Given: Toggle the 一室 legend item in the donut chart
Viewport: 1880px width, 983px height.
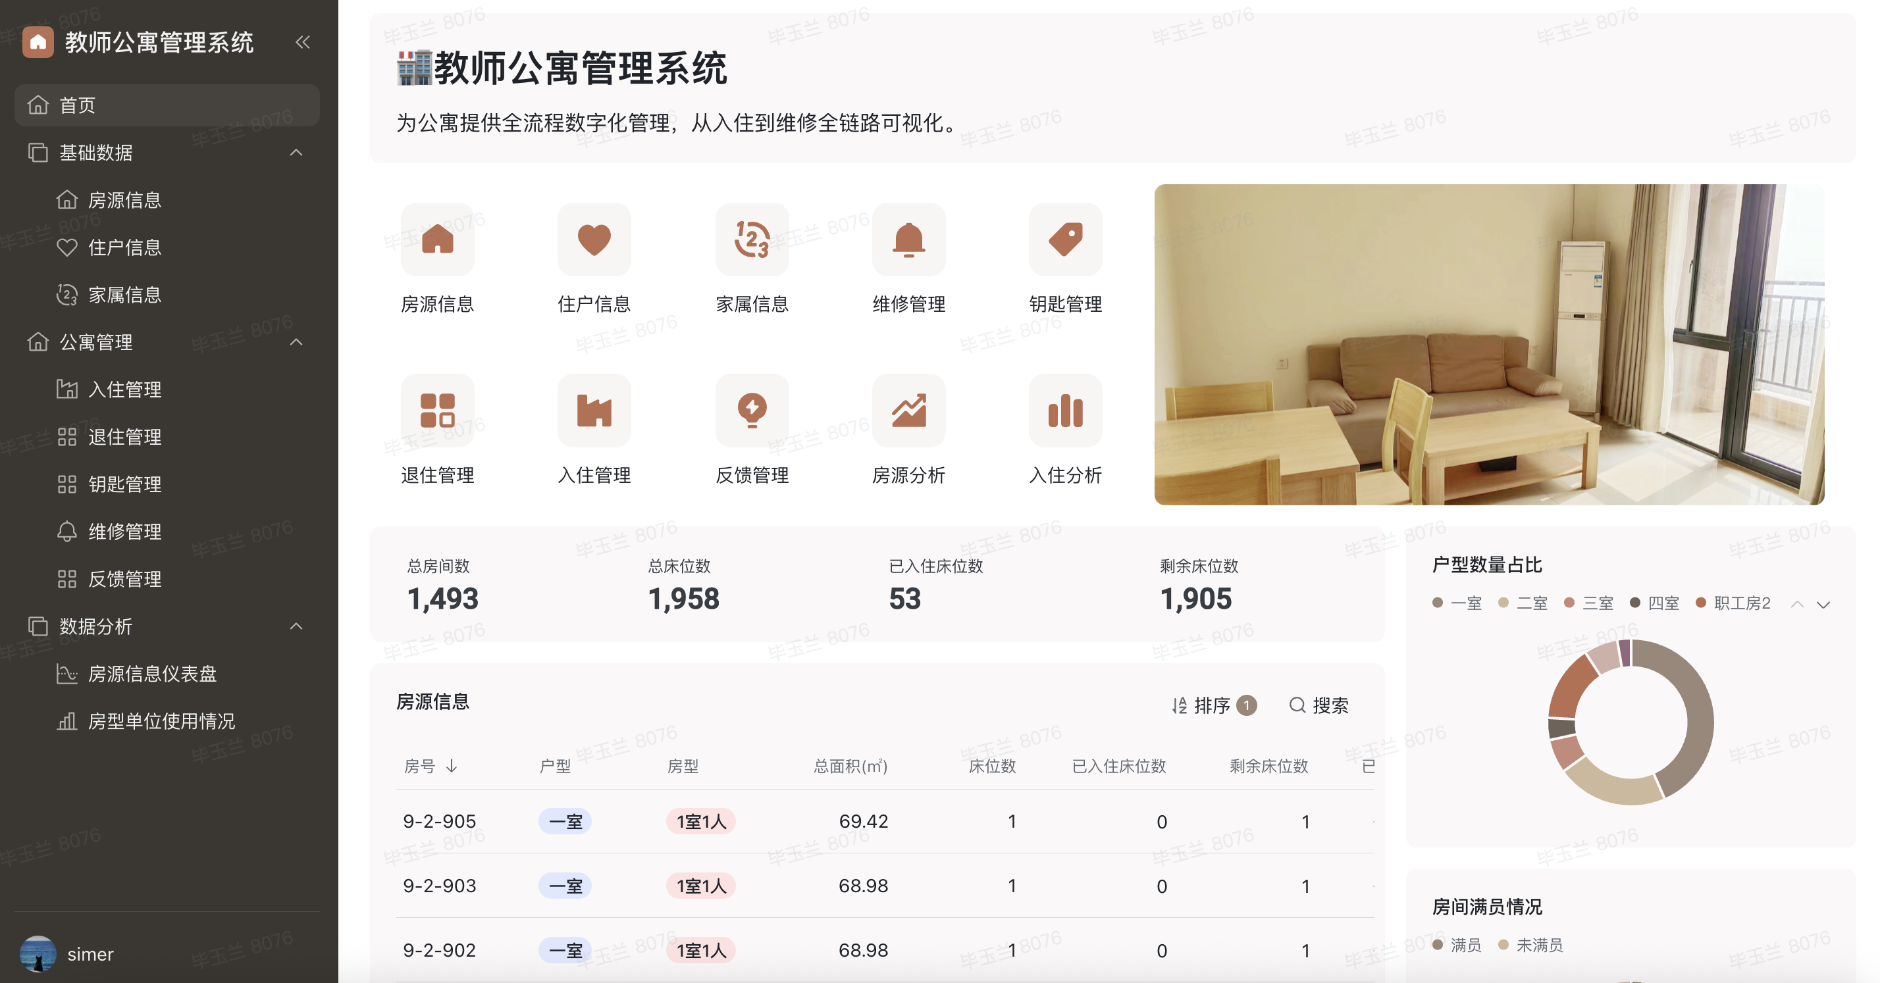Looking at the screenshot, I should click(1457, 603).
